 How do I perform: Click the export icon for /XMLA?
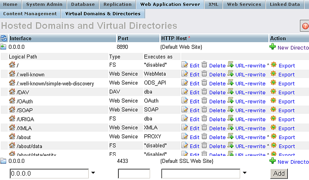pyautogui.click(x=273, y=127)
